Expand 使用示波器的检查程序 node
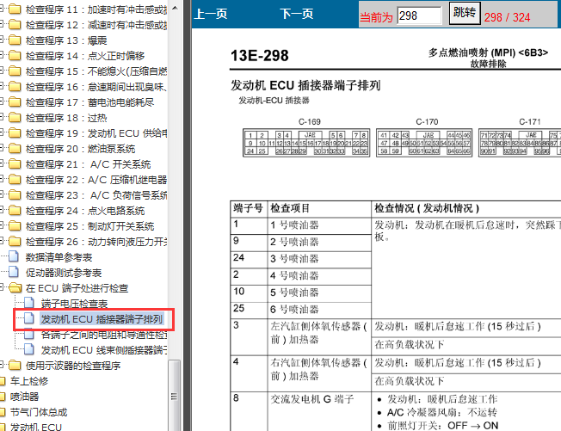The height and width of the screenshot is (431, 561). [x=2, y=365]
